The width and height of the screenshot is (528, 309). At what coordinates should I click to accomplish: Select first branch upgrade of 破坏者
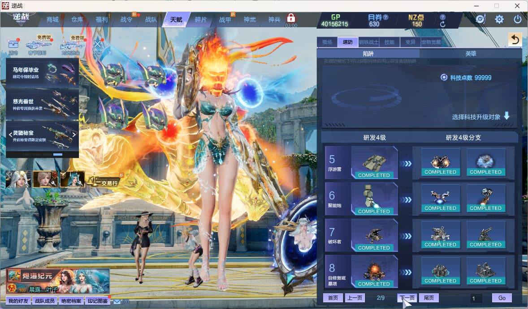(x=440, y=234)
